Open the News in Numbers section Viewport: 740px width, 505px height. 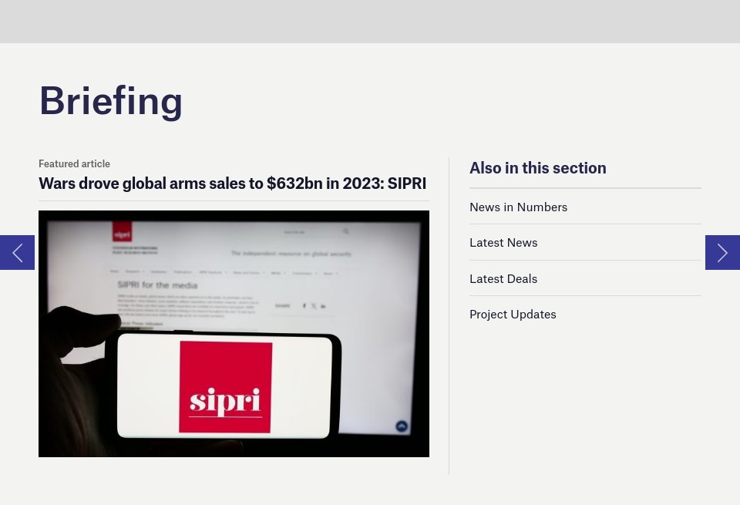pos(518,207)
